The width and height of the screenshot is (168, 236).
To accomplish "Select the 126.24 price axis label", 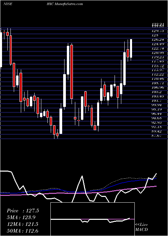I will tap(158, 39).
